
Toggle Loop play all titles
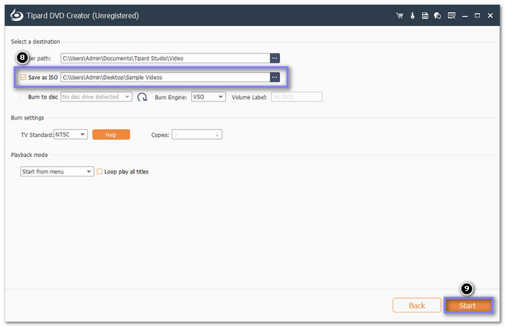pos(100,171)
